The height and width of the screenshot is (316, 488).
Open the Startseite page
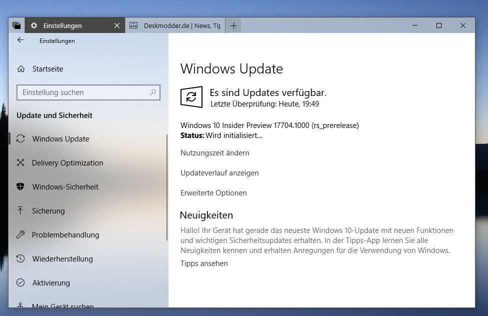pos(47,69)
